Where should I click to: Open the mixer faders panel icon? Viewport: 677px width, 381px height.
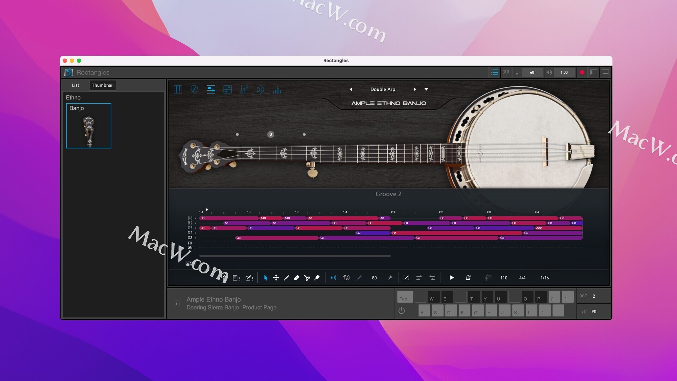244,90
